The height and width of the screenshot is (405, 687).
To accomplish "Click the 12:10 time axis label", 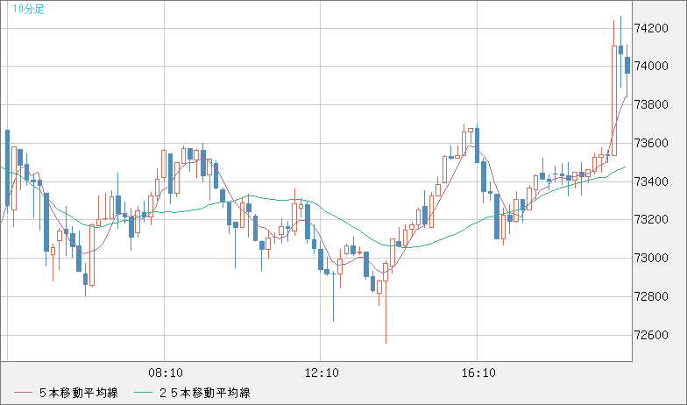I will tap(322, 373).
